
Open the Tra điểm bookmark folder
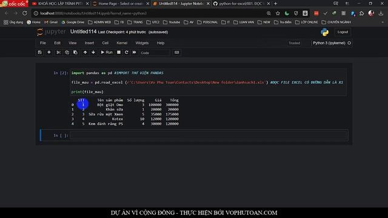[283, 22]
